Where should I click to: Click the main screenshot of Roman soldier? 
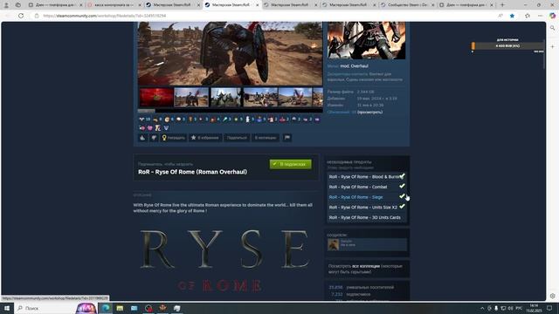point(231,53)
